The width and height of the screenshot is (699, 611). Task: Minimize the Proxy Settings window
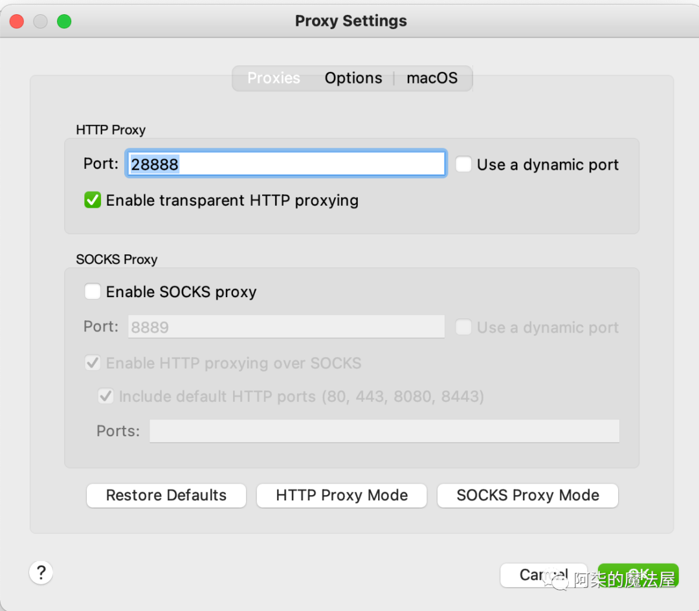click(40, 21)
